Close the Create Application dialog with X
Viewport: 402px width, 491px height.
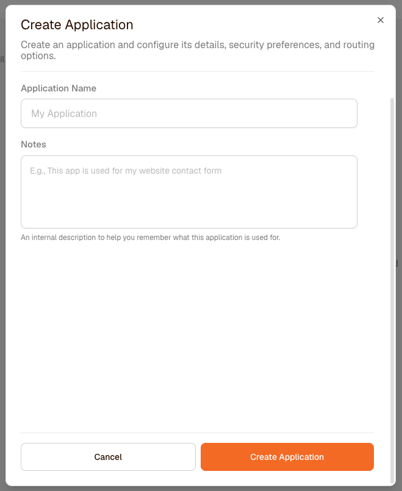pyautogui.click(x=381, y=20)
